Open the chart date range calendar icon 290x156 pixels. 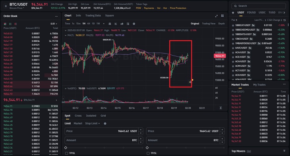pos(110,24)
